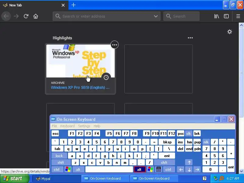The image size is (244, 183).
Task: Click the up arrow key
Action: tap(189, 163)
